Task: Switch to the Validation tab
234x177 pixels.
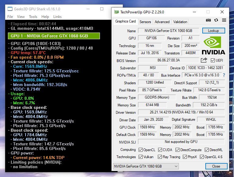Action: coord(180,22)
